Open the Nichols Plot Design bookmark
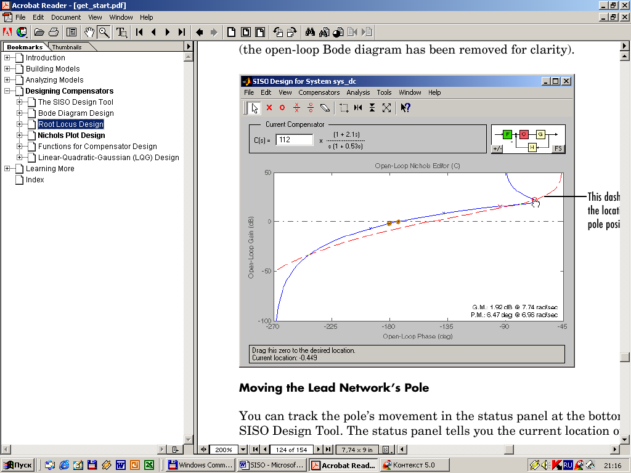631x473 pixels. 71,135
